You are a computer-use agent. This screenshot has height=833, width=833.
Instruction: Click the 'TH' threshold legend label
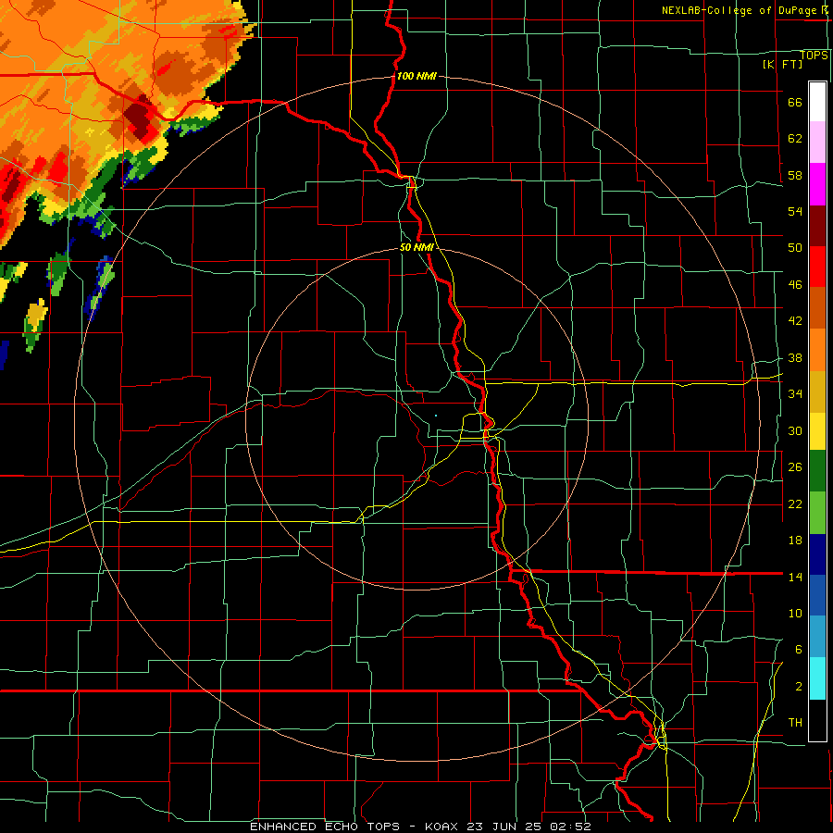(795, 722)
